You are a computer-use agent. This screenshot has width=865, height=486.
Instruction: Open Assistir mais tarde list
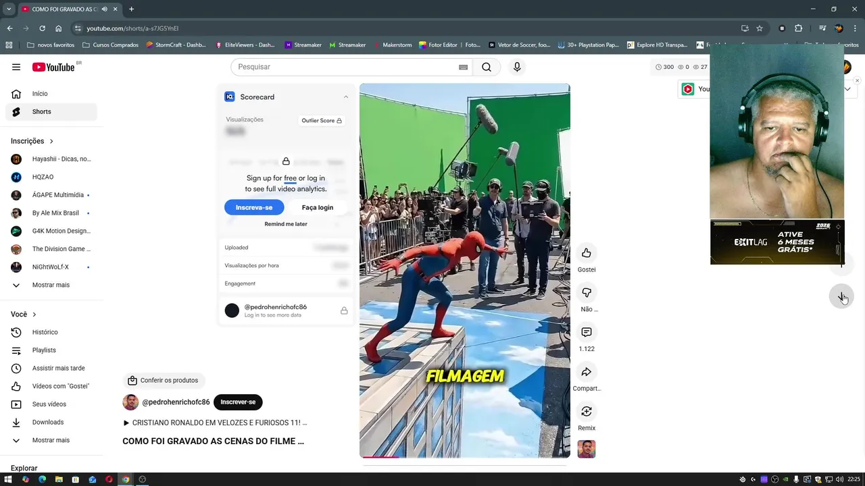51,368
